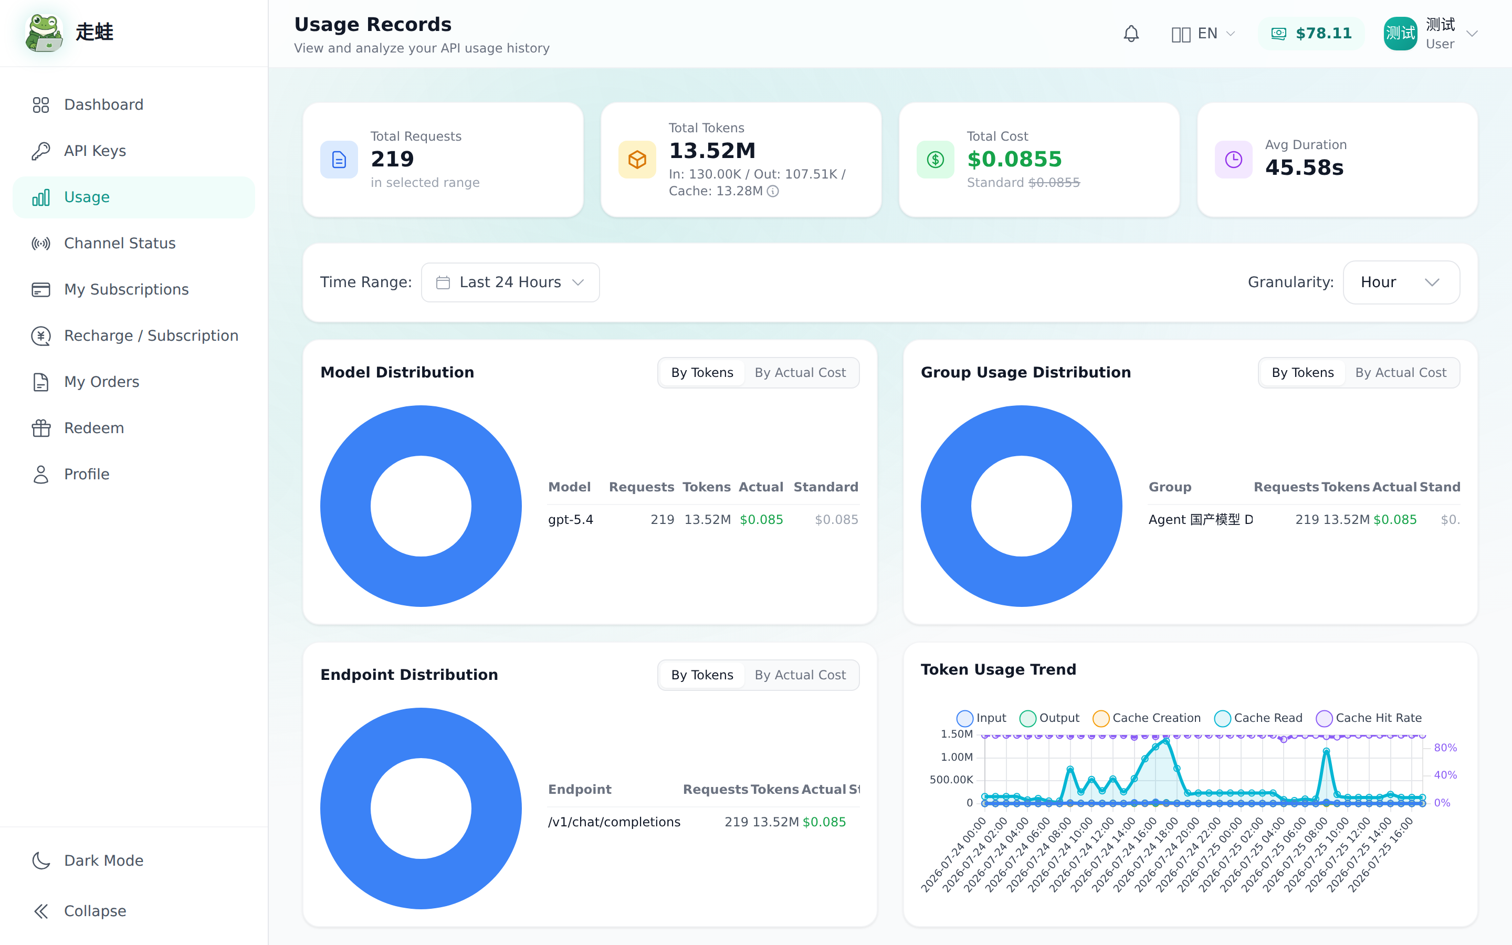Expand the Hour granularity dropdown

[1401, 282]
